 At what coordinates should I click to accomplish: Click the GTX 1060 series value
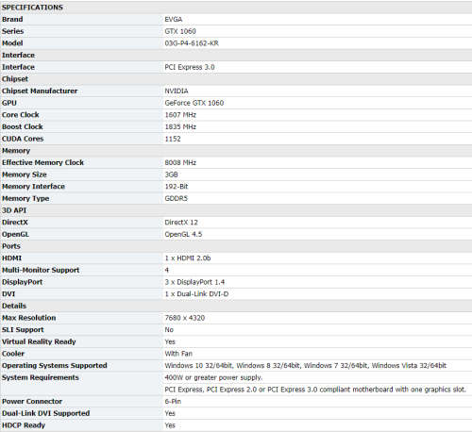(180, 31)
